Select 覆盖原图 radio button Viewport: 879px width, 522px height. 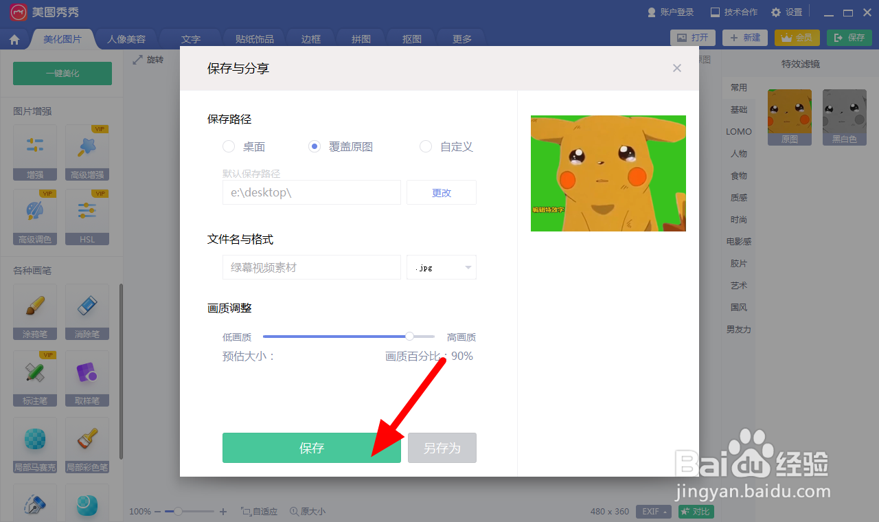(315, 146)
